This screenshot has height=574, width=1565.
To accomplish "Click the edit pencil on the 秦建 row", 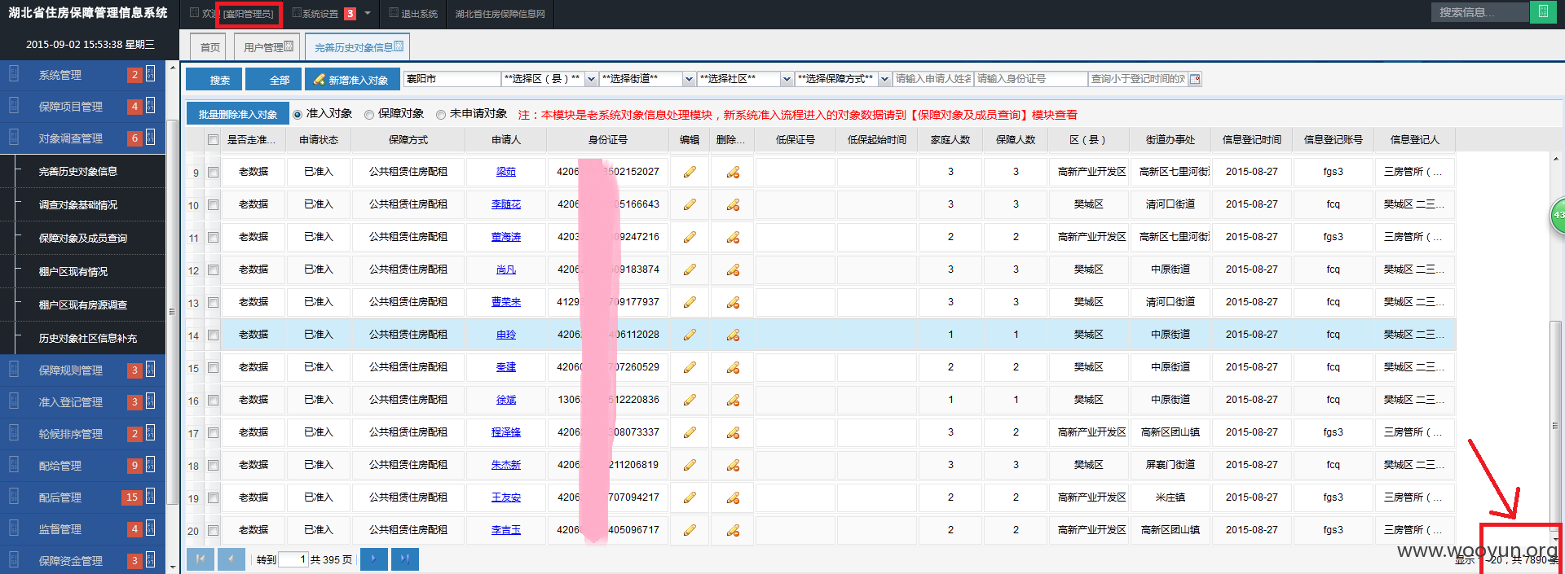I will coord(690,367).
